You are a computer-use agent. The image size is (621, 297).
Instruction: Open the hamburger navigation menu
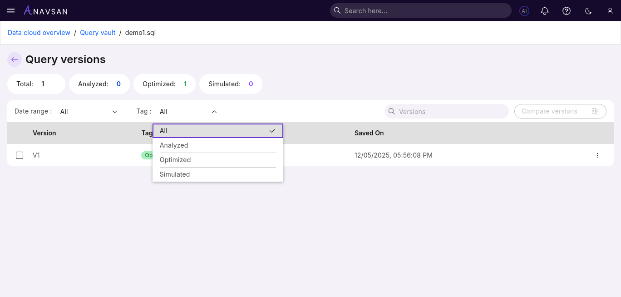[10, 10]
